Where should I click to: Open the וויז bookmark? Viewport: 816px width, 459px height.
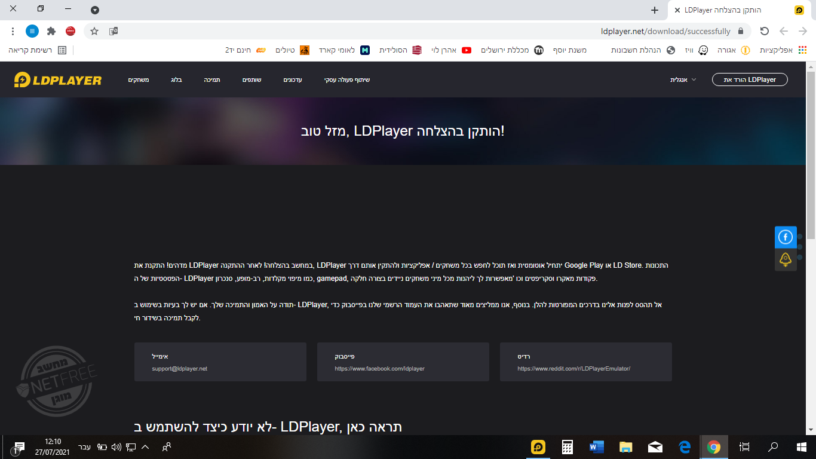696,50
